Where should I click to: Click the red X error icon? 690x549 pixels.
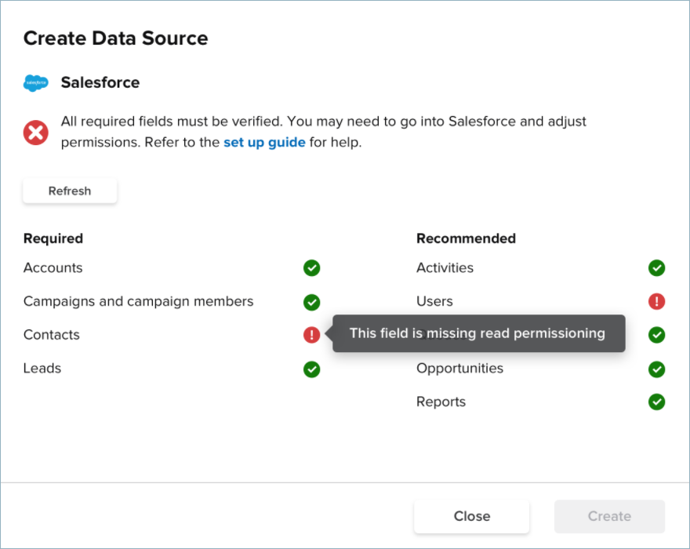tap(35, 132)
